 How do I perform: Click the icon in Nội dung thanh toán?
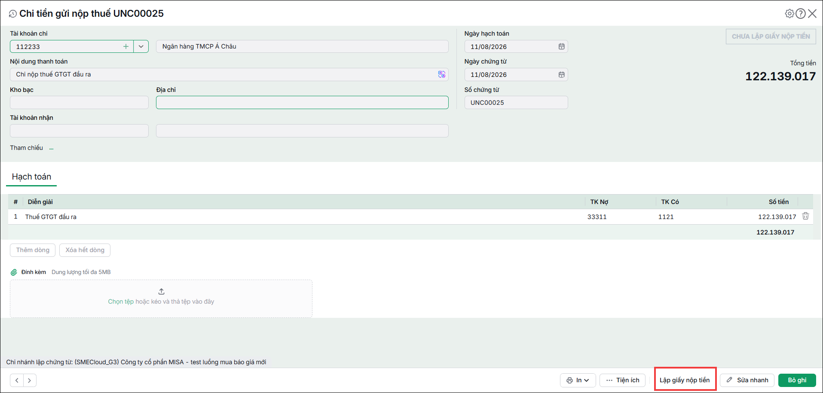click(x=442, y=74)
